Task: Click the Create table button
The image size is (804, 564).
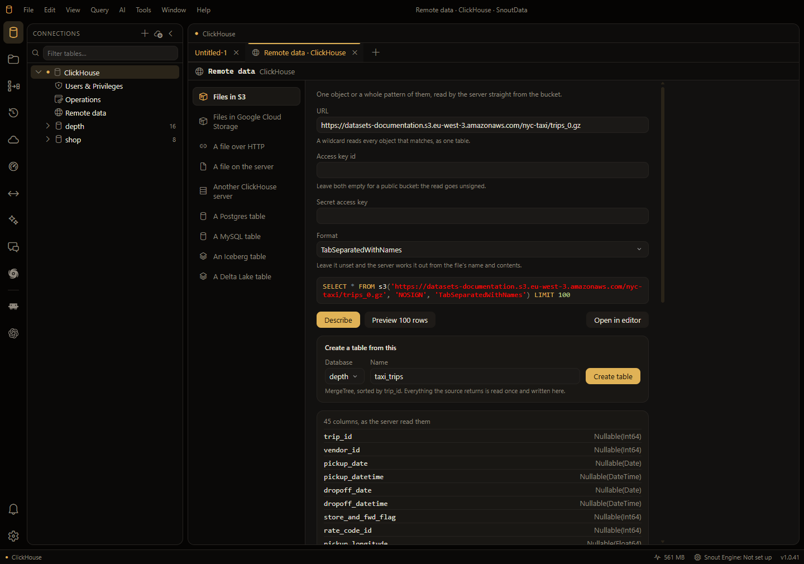Action: point(613,376)
